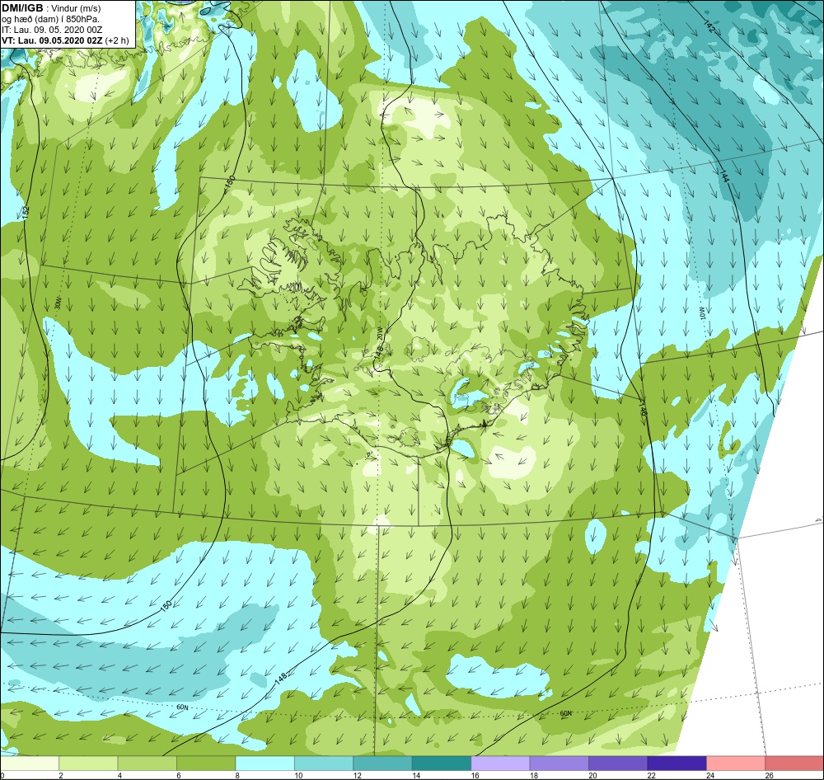
Task: Click the legend tick label '8'
Action: coord(237,775)
